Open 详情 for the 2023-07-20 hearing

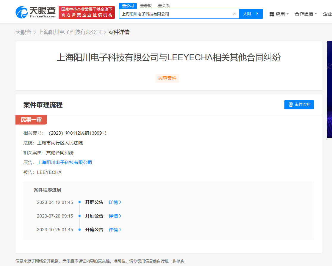click(113, 216)
